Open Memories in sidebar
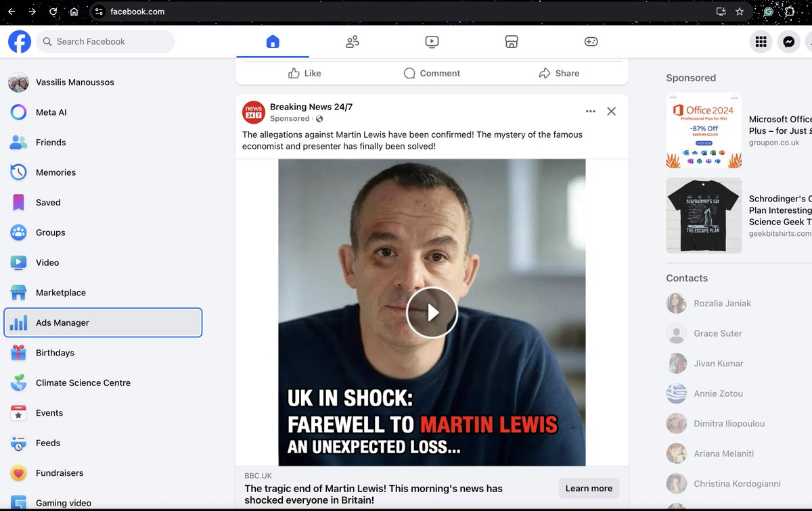 pos(103,172)
